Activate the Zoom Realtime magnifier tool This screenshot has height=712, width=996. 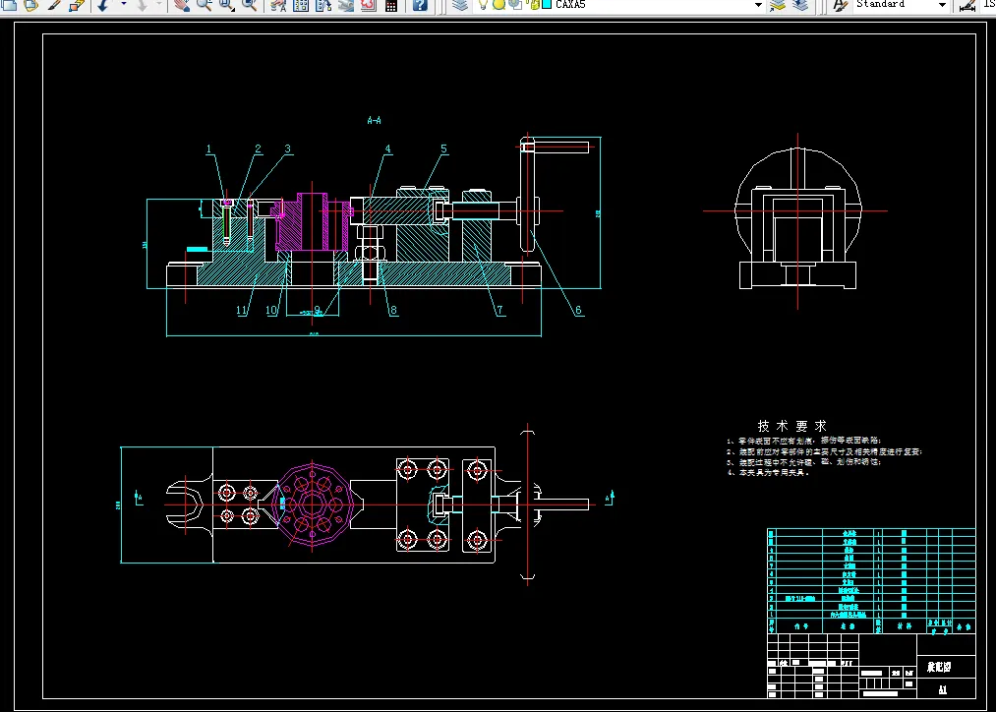(204, 5)
